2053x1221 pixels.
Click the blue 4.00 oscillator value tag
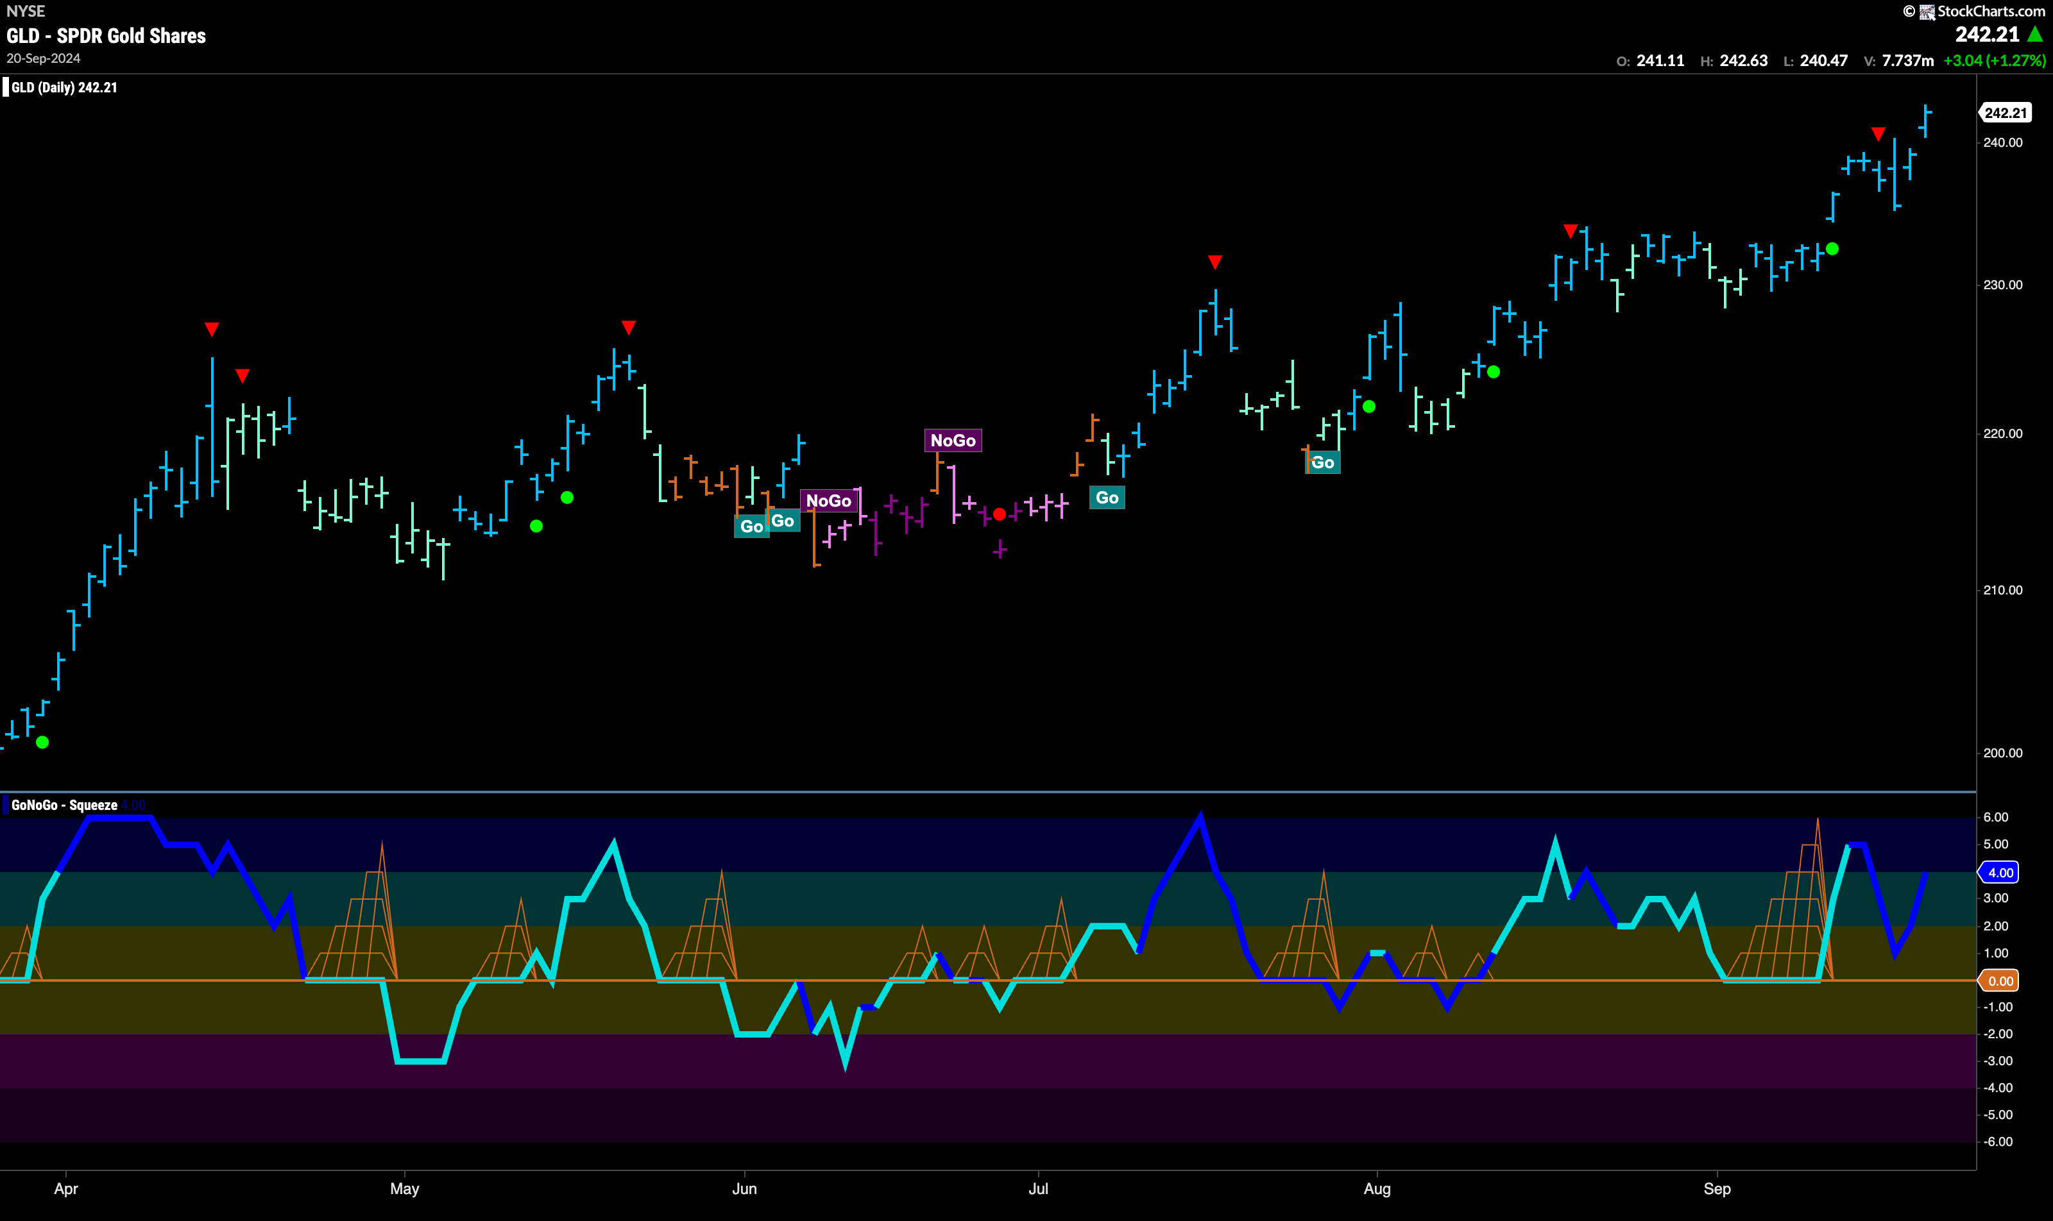[2000, 872]
